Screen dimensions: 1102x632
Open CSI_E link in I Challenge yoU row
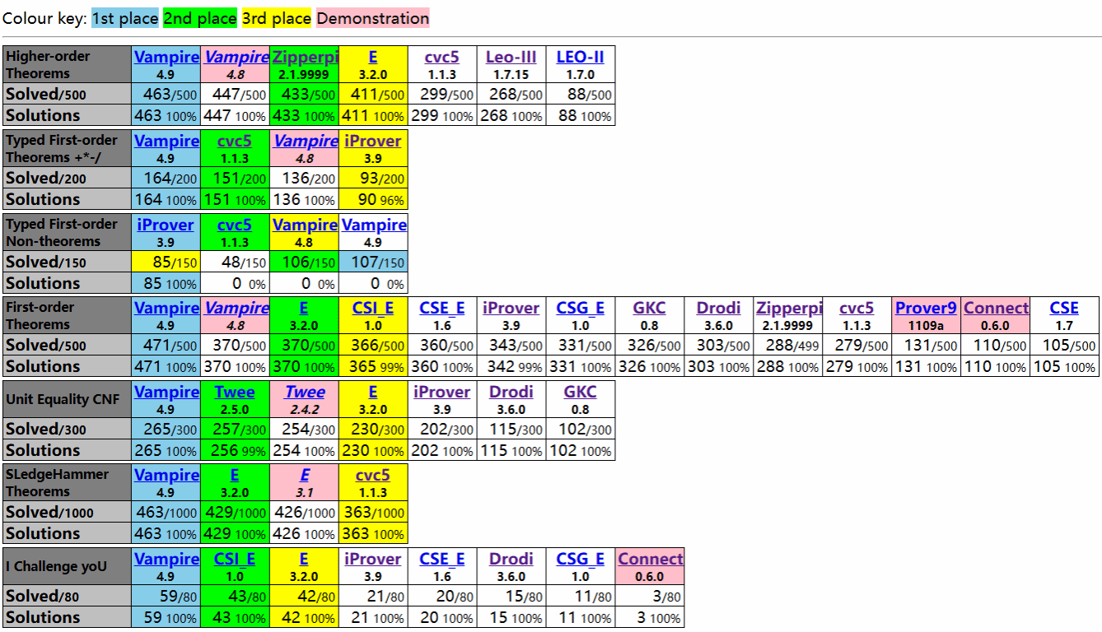click(x=235, y=559)
